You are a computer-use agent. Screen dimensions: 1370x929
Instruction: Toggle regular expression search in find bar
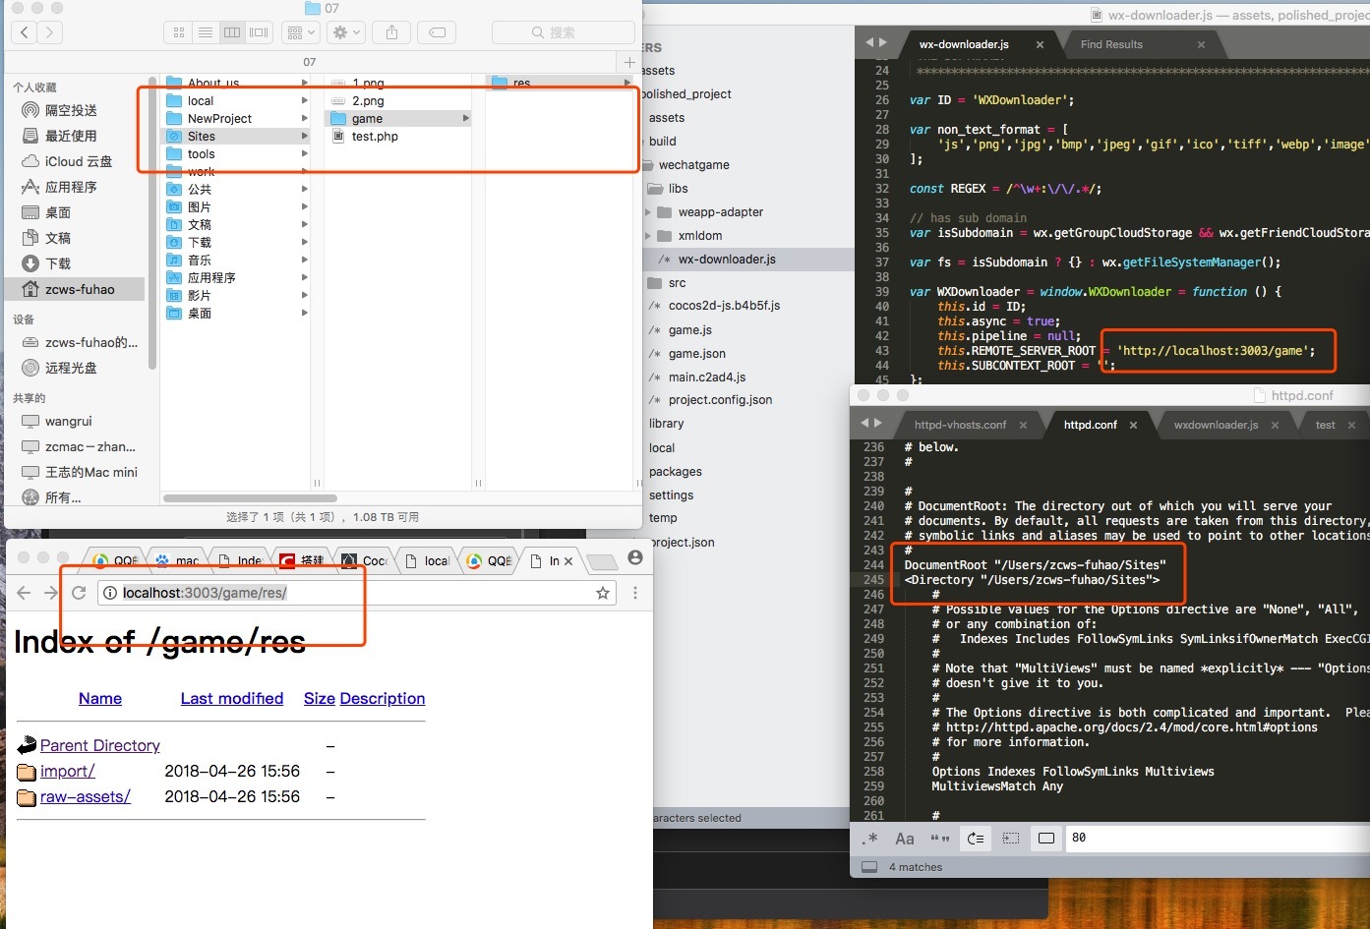click(869, 839)
